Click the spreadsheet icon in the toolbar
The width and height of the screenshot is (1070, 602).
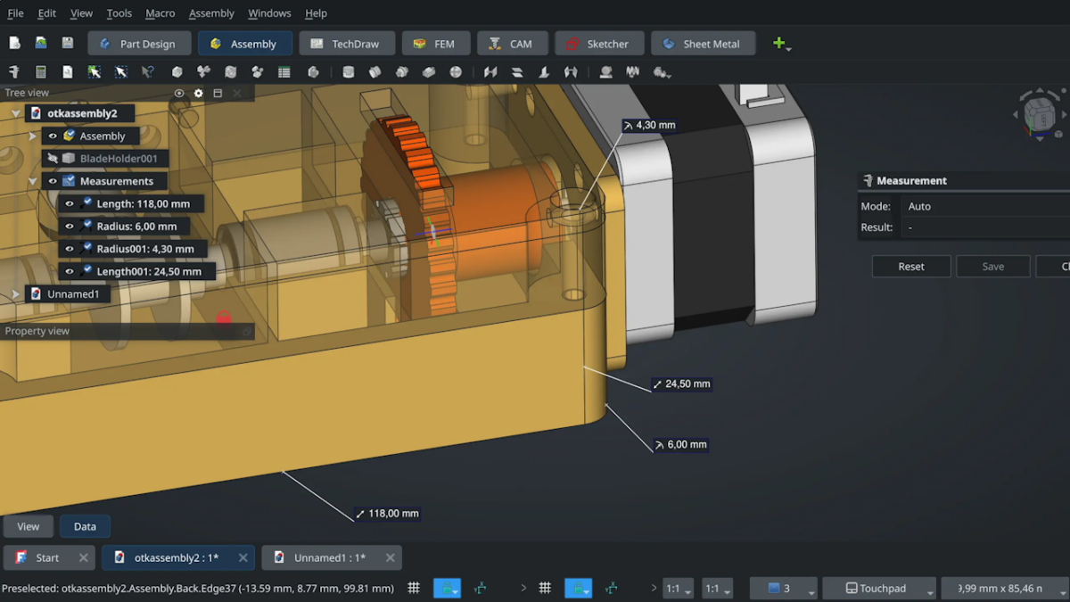[x=284, y=72]
